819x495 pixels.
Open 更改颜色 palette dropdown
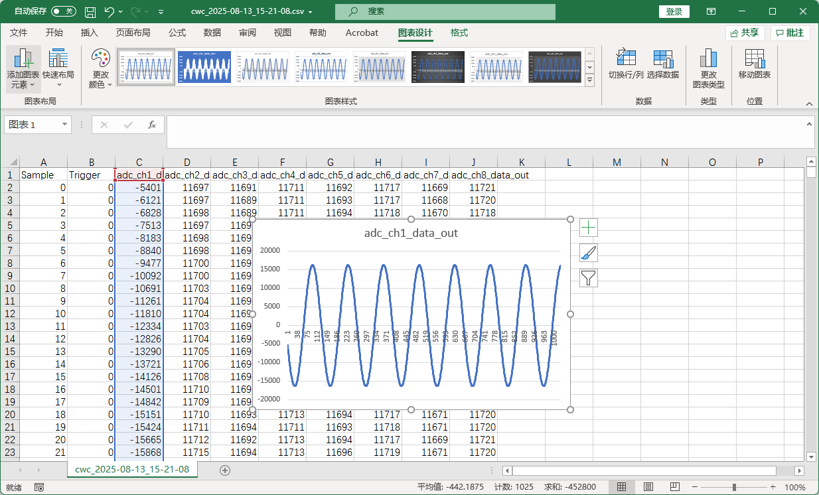[100, 69]
